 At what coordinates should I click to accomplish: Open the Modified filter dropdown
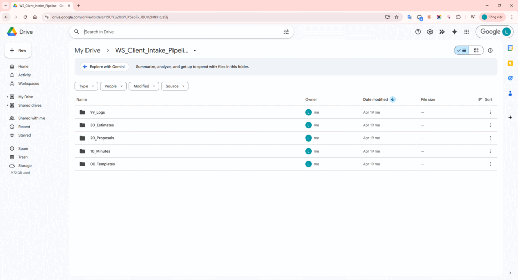144,86
